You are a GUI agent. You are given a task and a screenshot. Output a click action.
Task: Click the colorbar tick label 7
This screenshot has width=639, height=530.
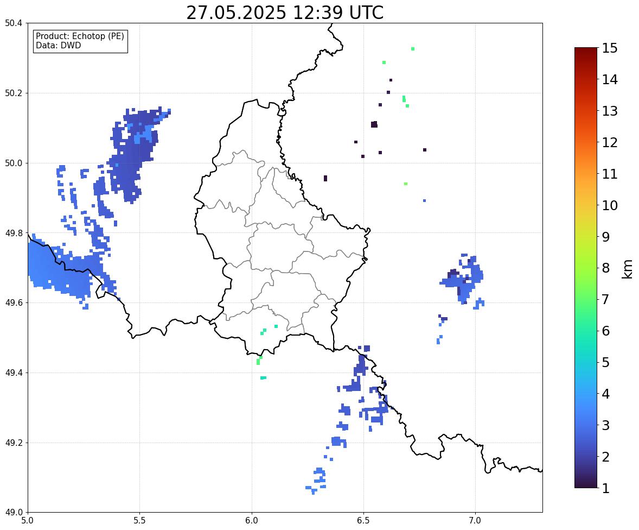point(605,299)
